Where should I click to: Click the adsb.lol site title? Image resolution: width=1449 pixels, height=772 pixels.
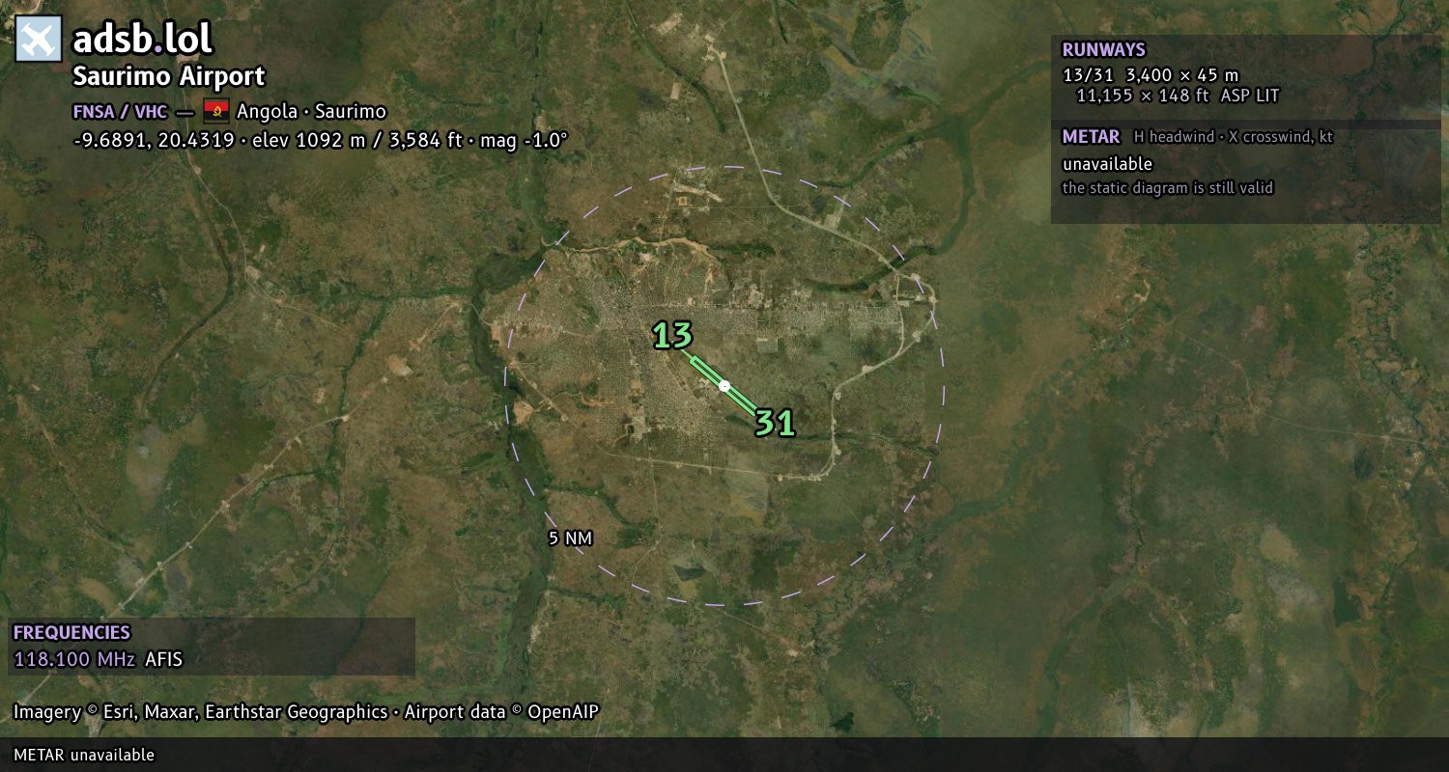click(142, 40)
